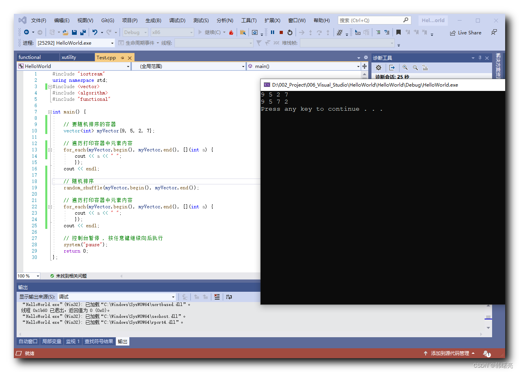The image size is (519, 372).
Task: Zoom out on the diagnostic timeline
Action: click(x=415, y=68)
